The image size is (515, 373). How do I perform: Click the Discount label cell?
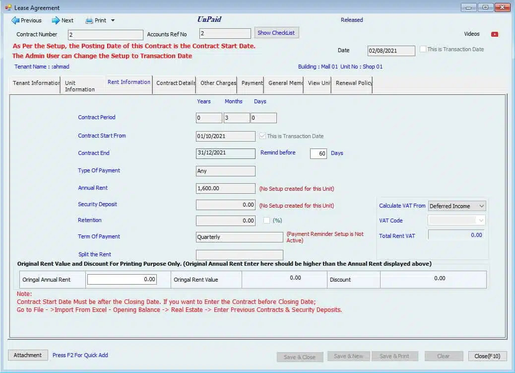click(353, 280)
